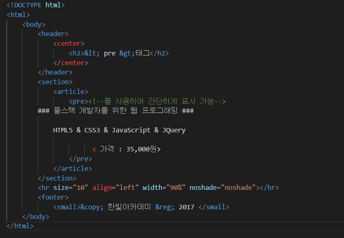Click the &lt; entity in the h2 line

92,53
